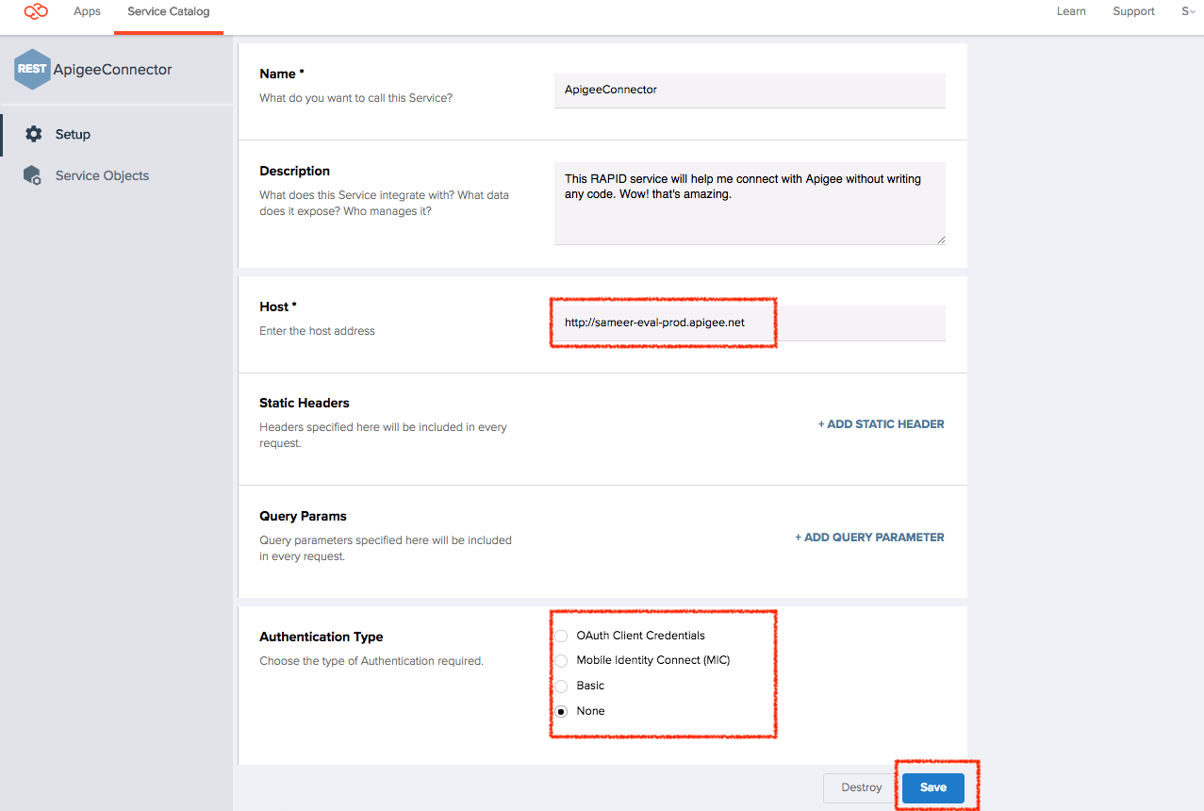1204x811 pixels.
Task: Select Mobile Identity Connect (MIC) option
Action: (562, 660)
